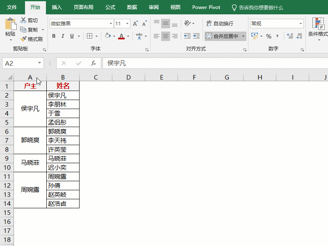Viewport: 328px width, 246px height.
Task: Click the wén phonetic guide icon
Action: 139,36
